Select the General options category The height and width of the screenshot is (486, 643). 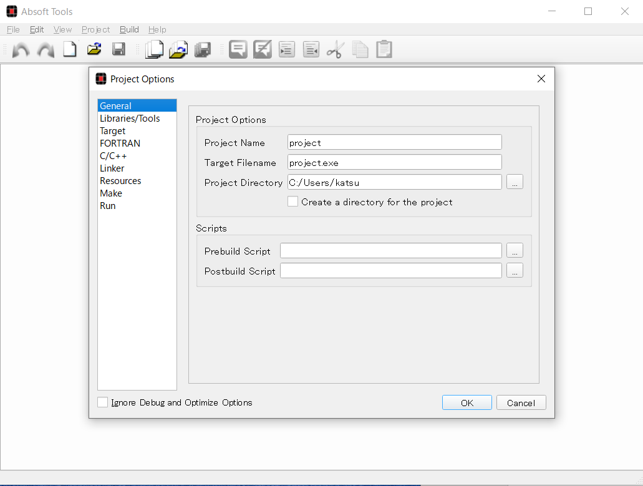[x=137, y=105]
